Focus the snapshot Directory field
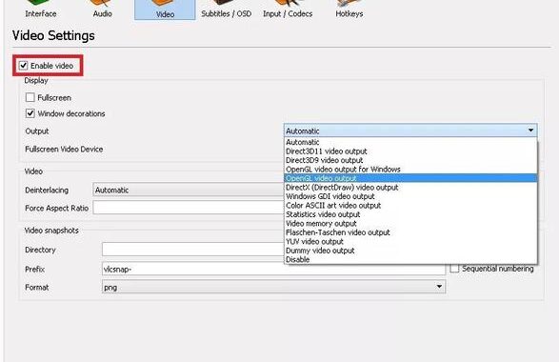The height and width of the screenshot is (362, 559). [x=193, y=250]
